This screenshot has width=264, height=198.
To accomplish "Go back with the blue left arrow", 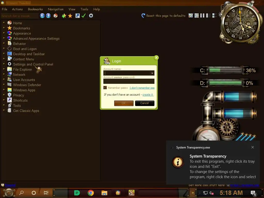I will (x=42, y=16).
